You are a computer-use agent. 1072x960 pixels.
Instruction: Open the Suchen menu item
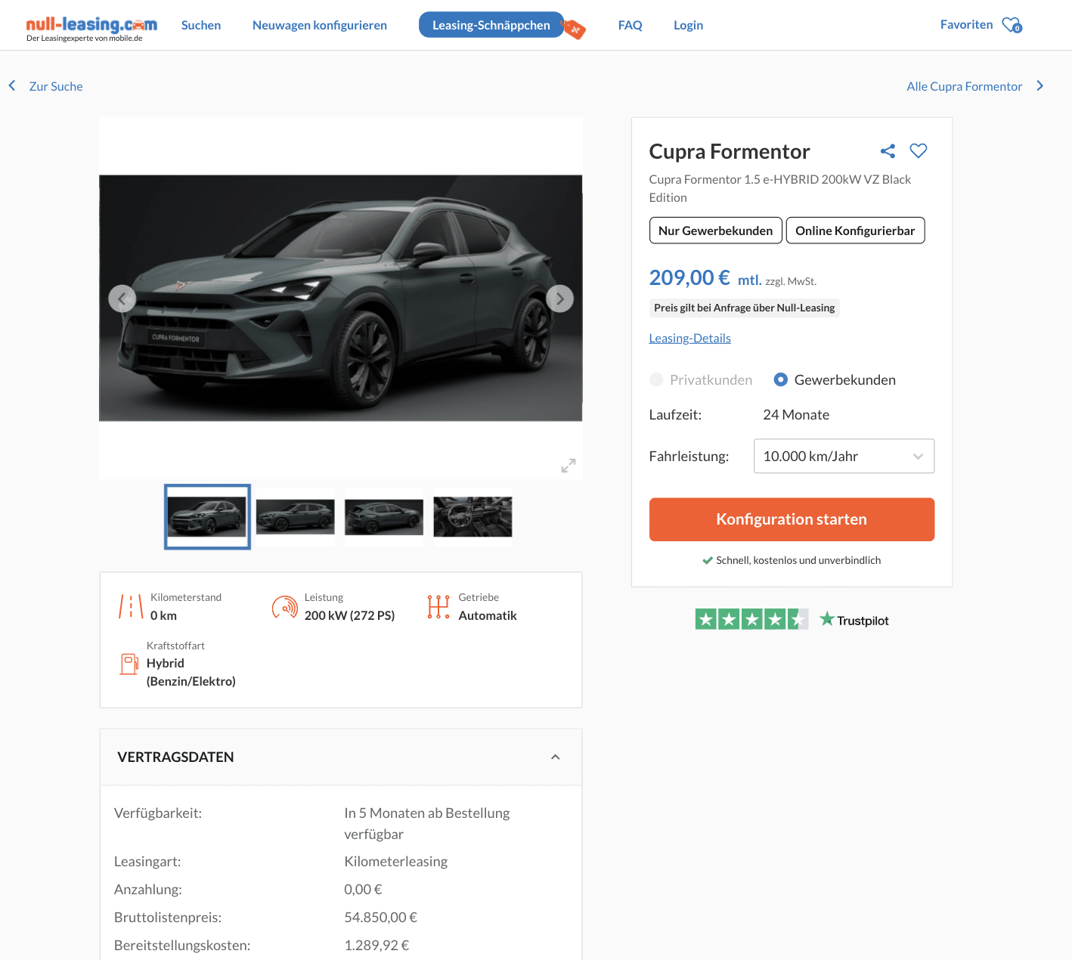click(x=201, y=25)
